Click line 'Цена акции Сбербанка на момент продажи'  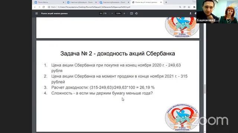pos(119,79)
